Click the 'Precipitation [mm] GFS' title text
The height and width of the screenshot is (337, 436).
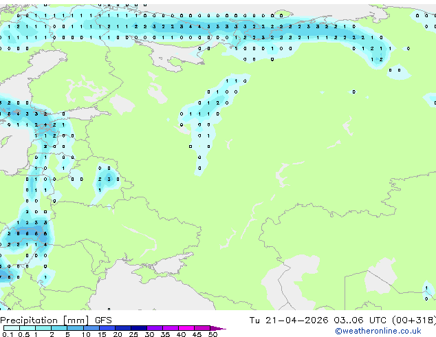coord(56,320)
